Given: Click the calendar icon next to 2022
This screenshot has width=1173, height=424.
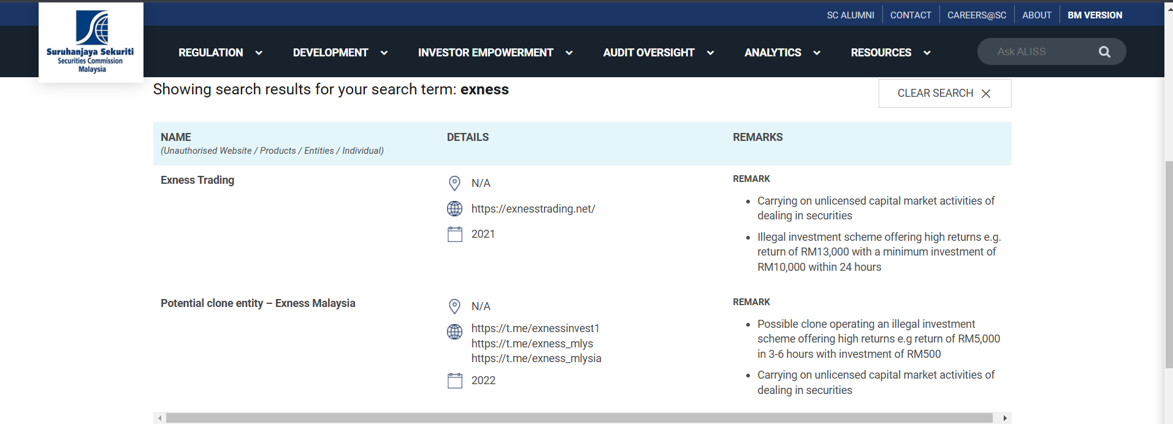Looking at the screenshot, I should 454,380.
